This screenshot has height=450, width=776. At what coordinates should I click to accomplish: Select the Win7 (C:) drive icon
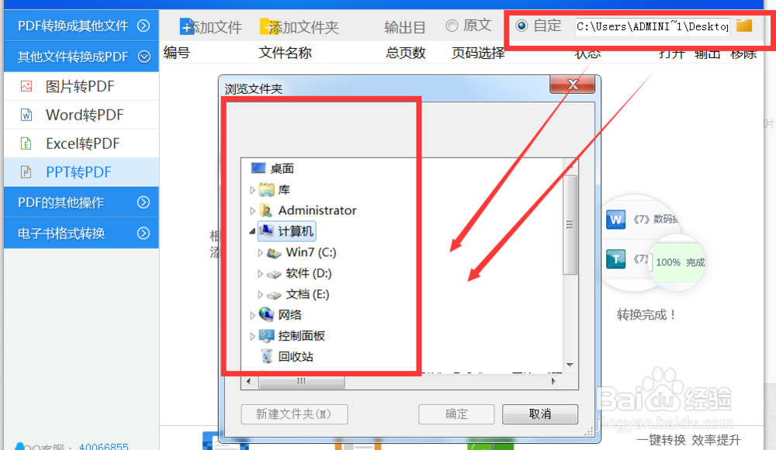(x=274, y=253)
